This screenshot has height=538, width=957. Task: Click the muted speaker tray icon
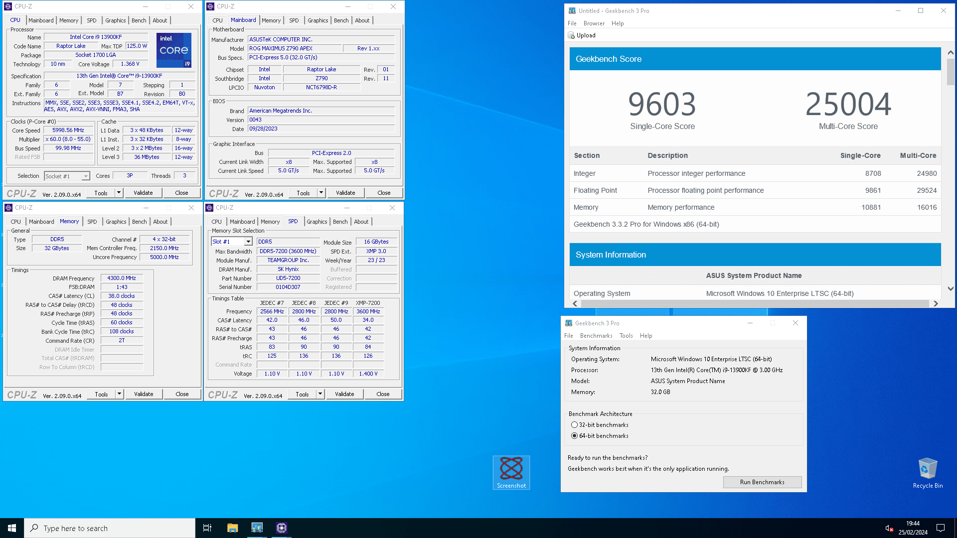click(x=889, y=528)
